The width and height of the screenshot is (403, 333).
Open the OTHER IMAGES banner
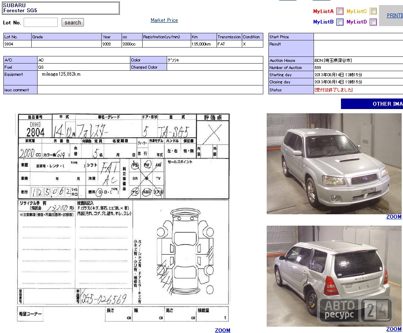[x=372, y=104]
